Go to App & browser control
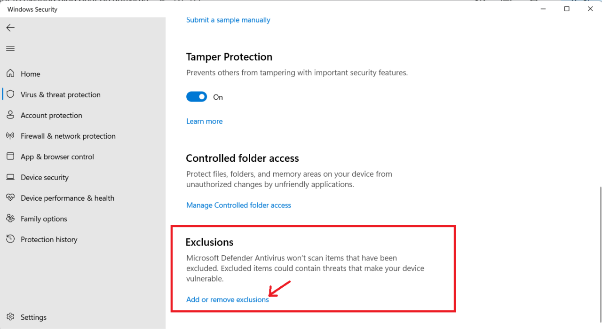 click(57, 156)
